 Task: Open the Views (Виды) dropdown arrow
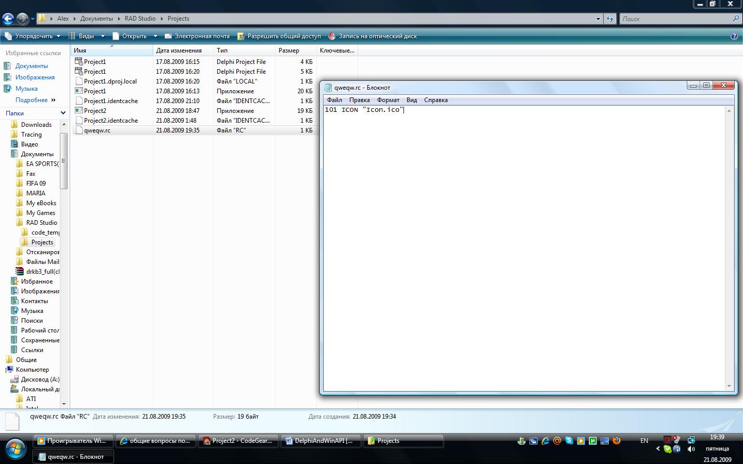pyautogui.click(x=103, y=36)
